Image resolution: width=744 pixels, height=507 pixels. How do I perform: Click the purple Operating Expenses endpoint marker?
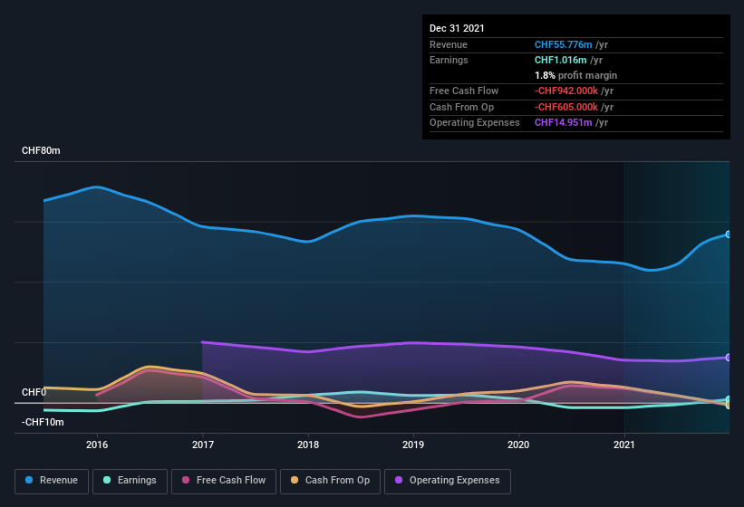tap(728, 358)
